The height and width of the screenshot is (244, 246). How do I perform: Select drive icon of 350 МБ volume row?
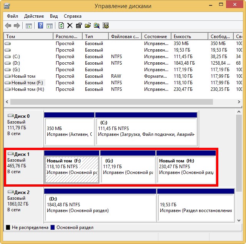pyautogui.click(x=8, y=43)
